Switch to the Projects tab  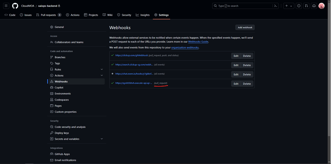pyautogui.click(x=91, y=15)
